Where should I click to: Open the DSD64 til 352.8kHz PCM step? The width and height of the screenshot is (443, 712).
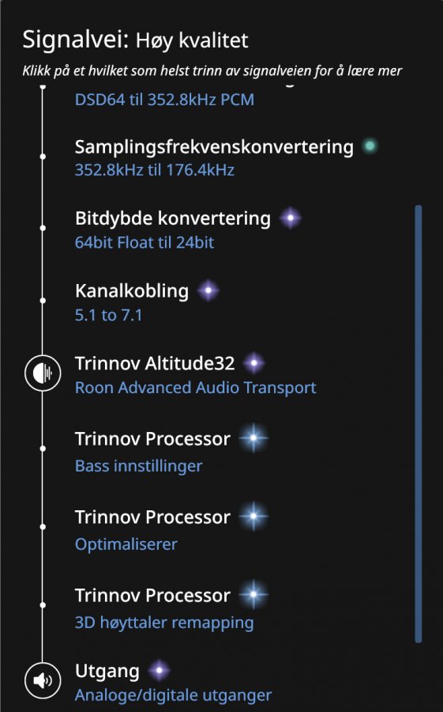[x=164, y=100]
